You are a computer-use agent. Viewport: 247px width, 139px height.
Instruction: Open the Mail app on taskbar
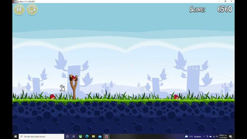click(x=100, y=136)
